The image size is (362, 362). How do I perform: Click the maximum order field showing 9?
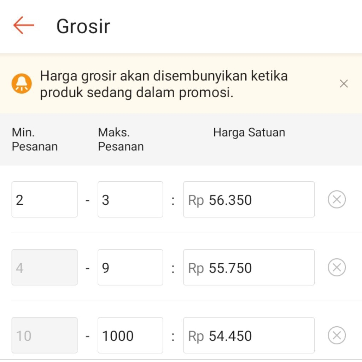(130, 267)
